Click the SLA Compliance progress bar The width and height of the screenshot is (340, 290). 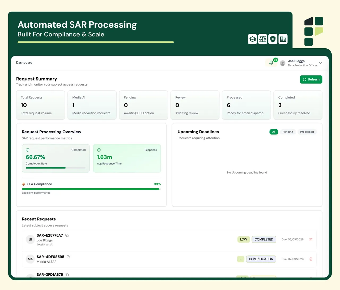coord(91,189)
